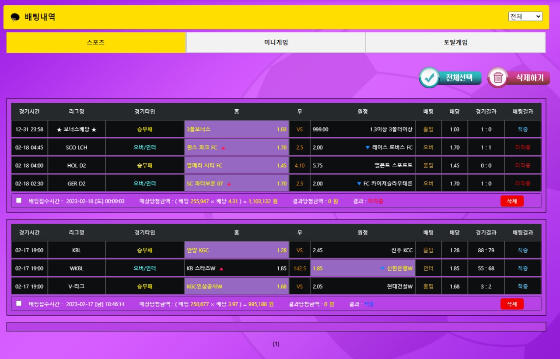Click page number 1 link

pos(276,344)
